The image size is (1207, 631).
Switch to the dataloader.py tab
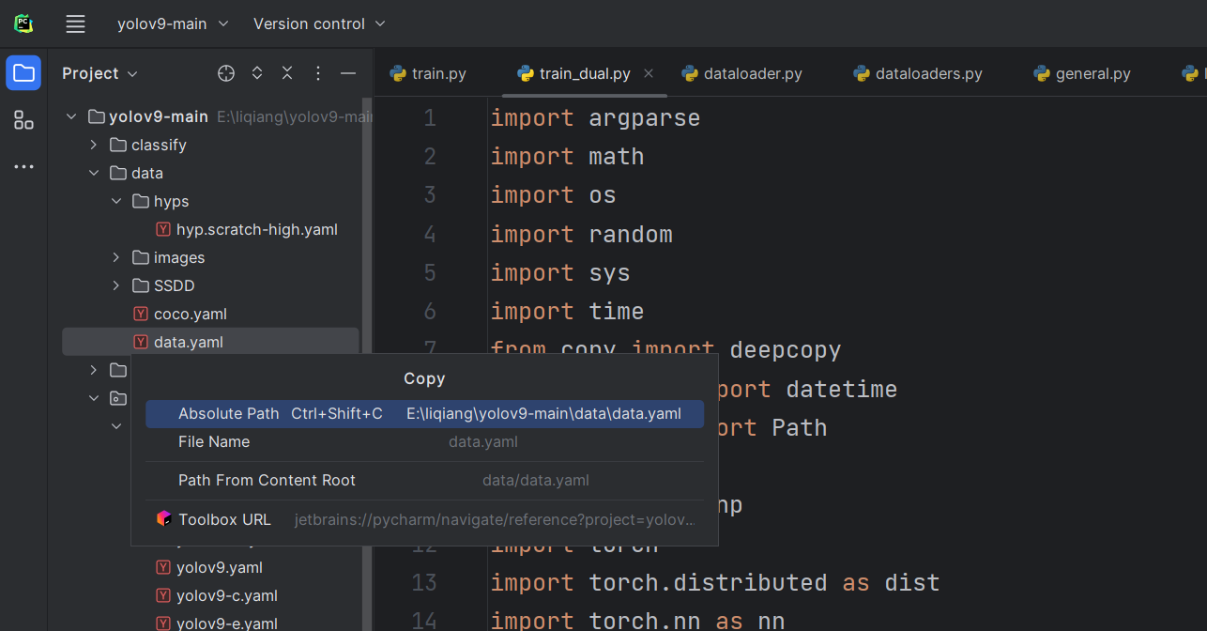(x=742, y=73)
